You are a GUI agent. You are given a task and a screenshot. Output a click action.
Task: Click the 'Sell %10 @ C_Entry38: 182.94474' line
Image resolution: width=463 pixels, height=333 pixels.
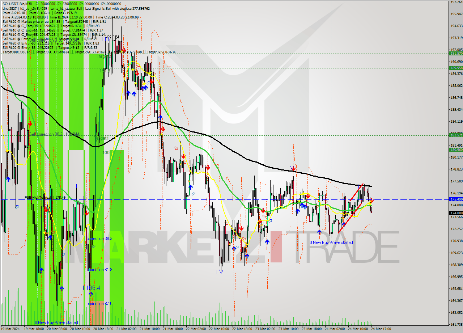tap(51, 26)
